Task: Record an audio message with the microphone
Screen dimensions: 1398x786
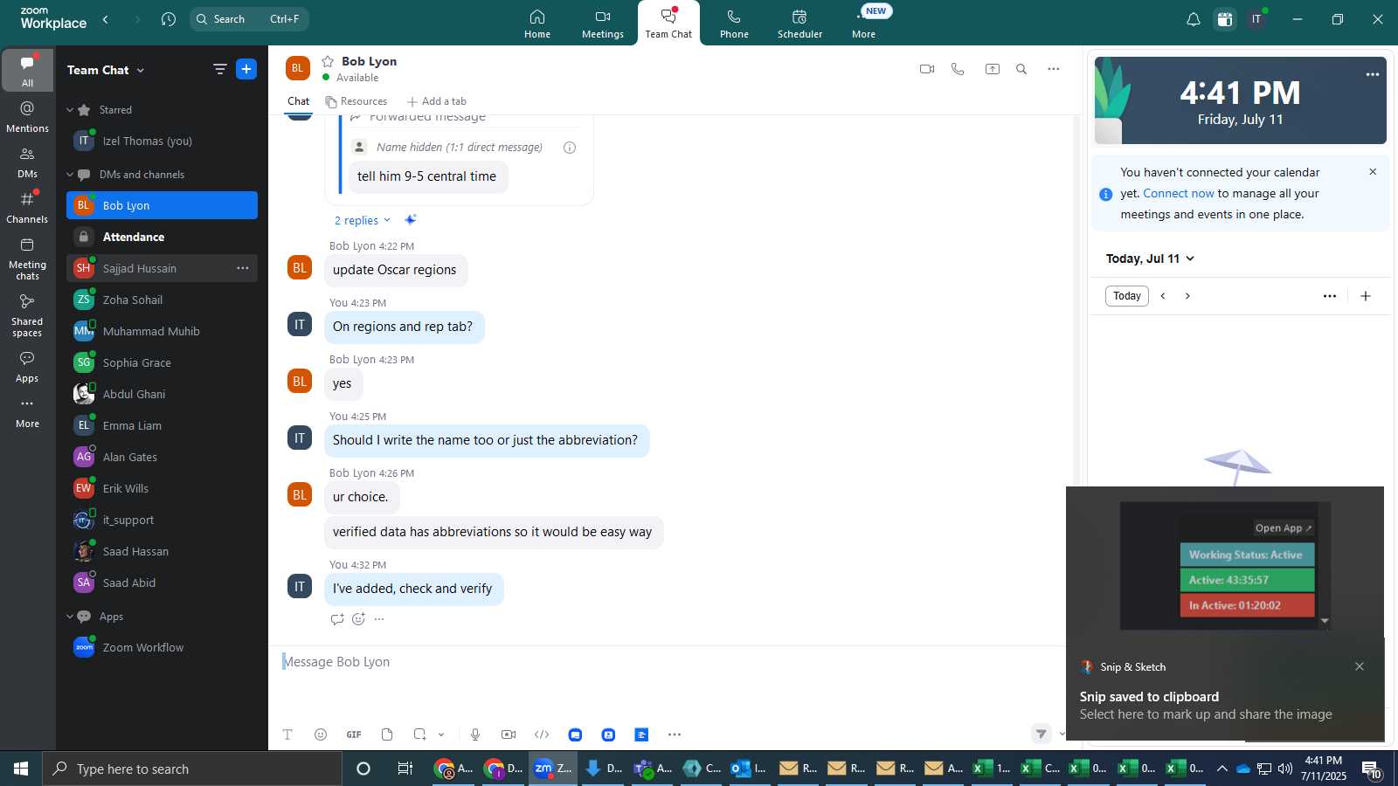Action: point(475,734)
